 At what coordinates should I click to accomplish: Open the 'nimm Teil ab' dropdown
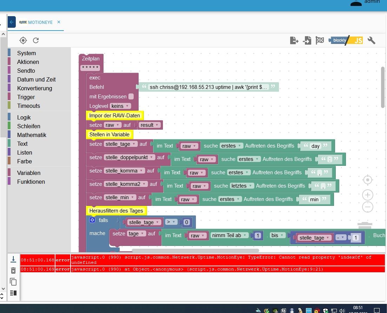229,235
